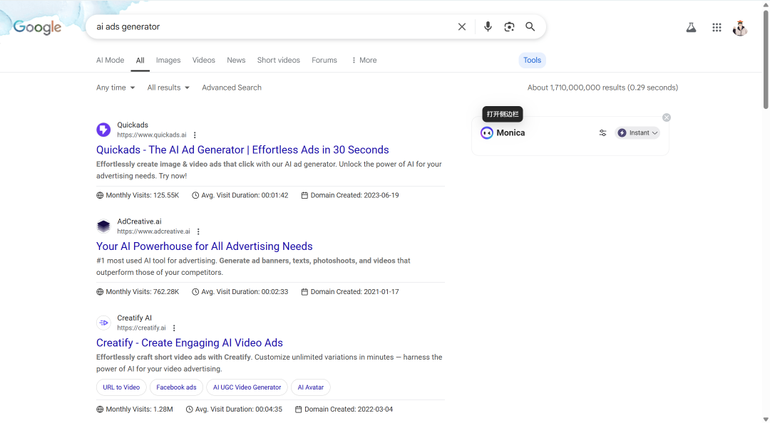Expand the All results filter dropdown
Viewport: 770px width, 423px height.
click(x=168, y=88)
